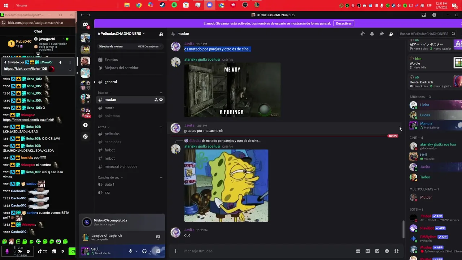This screenshot has height=260, width=462.
Task: Open microphone input options arrow
Action: (x=136, y=251)
